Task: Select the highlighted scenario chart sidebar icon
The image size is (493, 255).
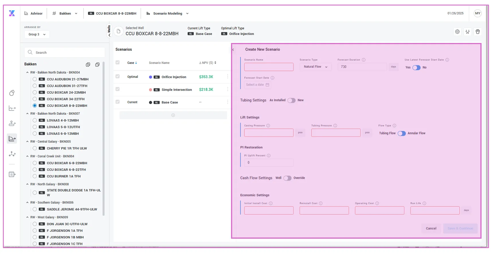Action: [12, 139]
